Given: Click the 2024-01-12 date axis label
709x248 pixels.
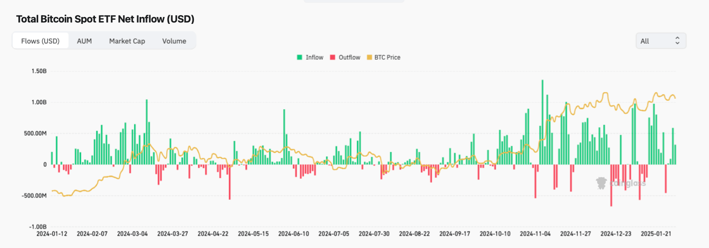Looking at the screenshot, I should click(52, 234).
